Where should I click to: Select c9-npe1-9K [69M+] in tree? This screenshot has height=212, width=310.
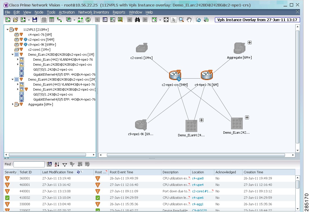tap(42, 45)
